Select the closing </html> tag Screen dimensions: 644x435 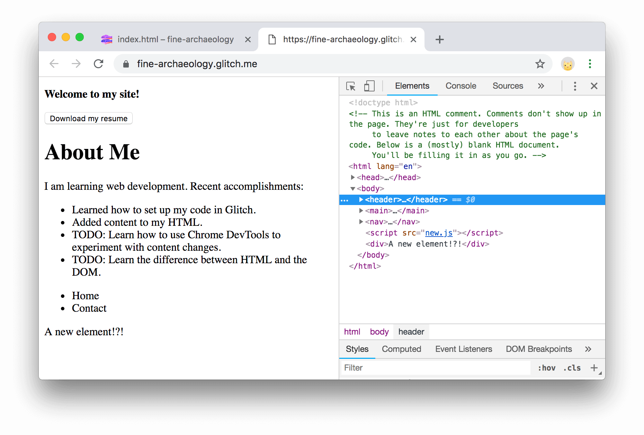click(x=365, y=266)
